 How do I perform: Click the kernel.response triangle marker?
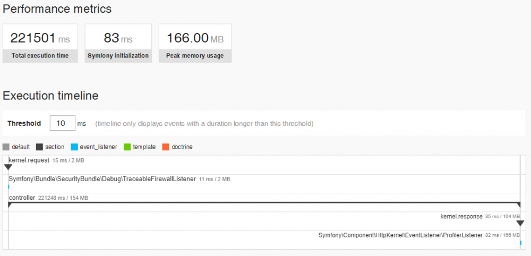520,224
